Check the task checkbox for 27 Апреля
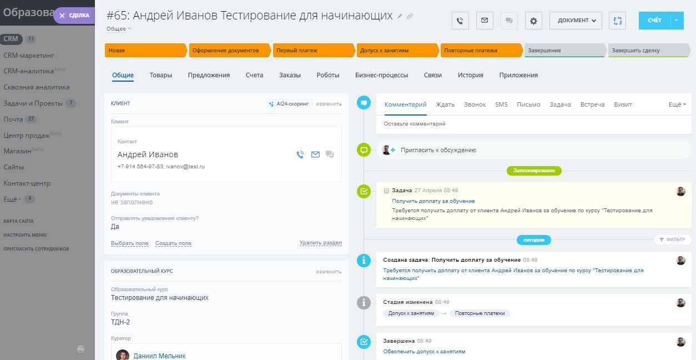 point(387,191)
